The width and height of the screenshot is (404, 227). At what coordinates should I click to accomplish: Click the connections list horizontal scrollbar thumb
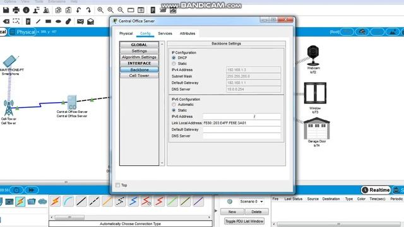pos(69,218)
